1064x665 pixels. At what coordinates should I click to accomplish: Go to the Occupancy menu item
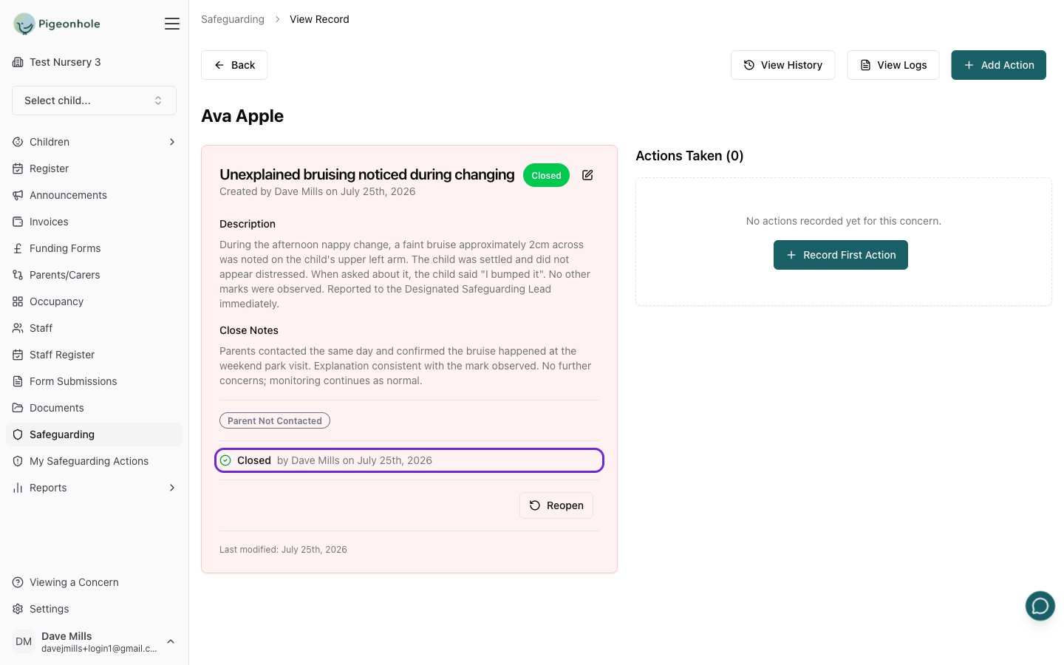(x=94, y=301)
